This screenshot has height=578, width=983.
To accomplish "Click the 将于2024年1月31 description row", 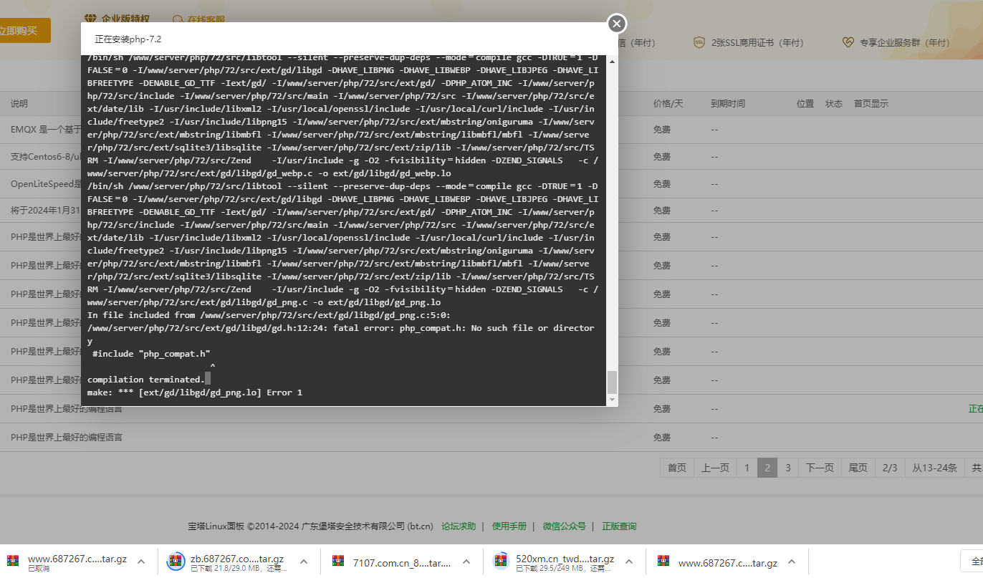I will (x=46, y=211).
